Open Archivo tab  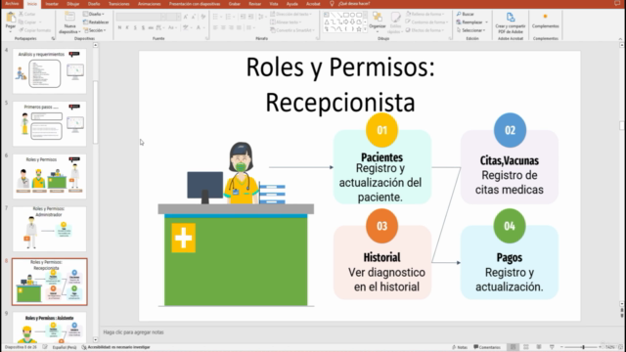click(12, 4)
